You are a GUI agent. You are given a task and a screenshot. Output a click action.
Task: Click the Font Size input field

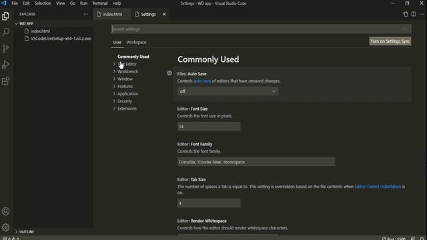(x=209, y=127)
